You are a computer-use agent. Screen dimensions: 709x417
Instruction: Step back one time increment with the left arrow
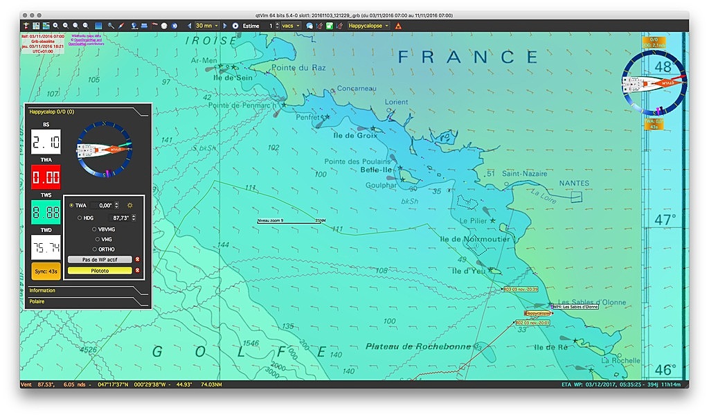189,26
